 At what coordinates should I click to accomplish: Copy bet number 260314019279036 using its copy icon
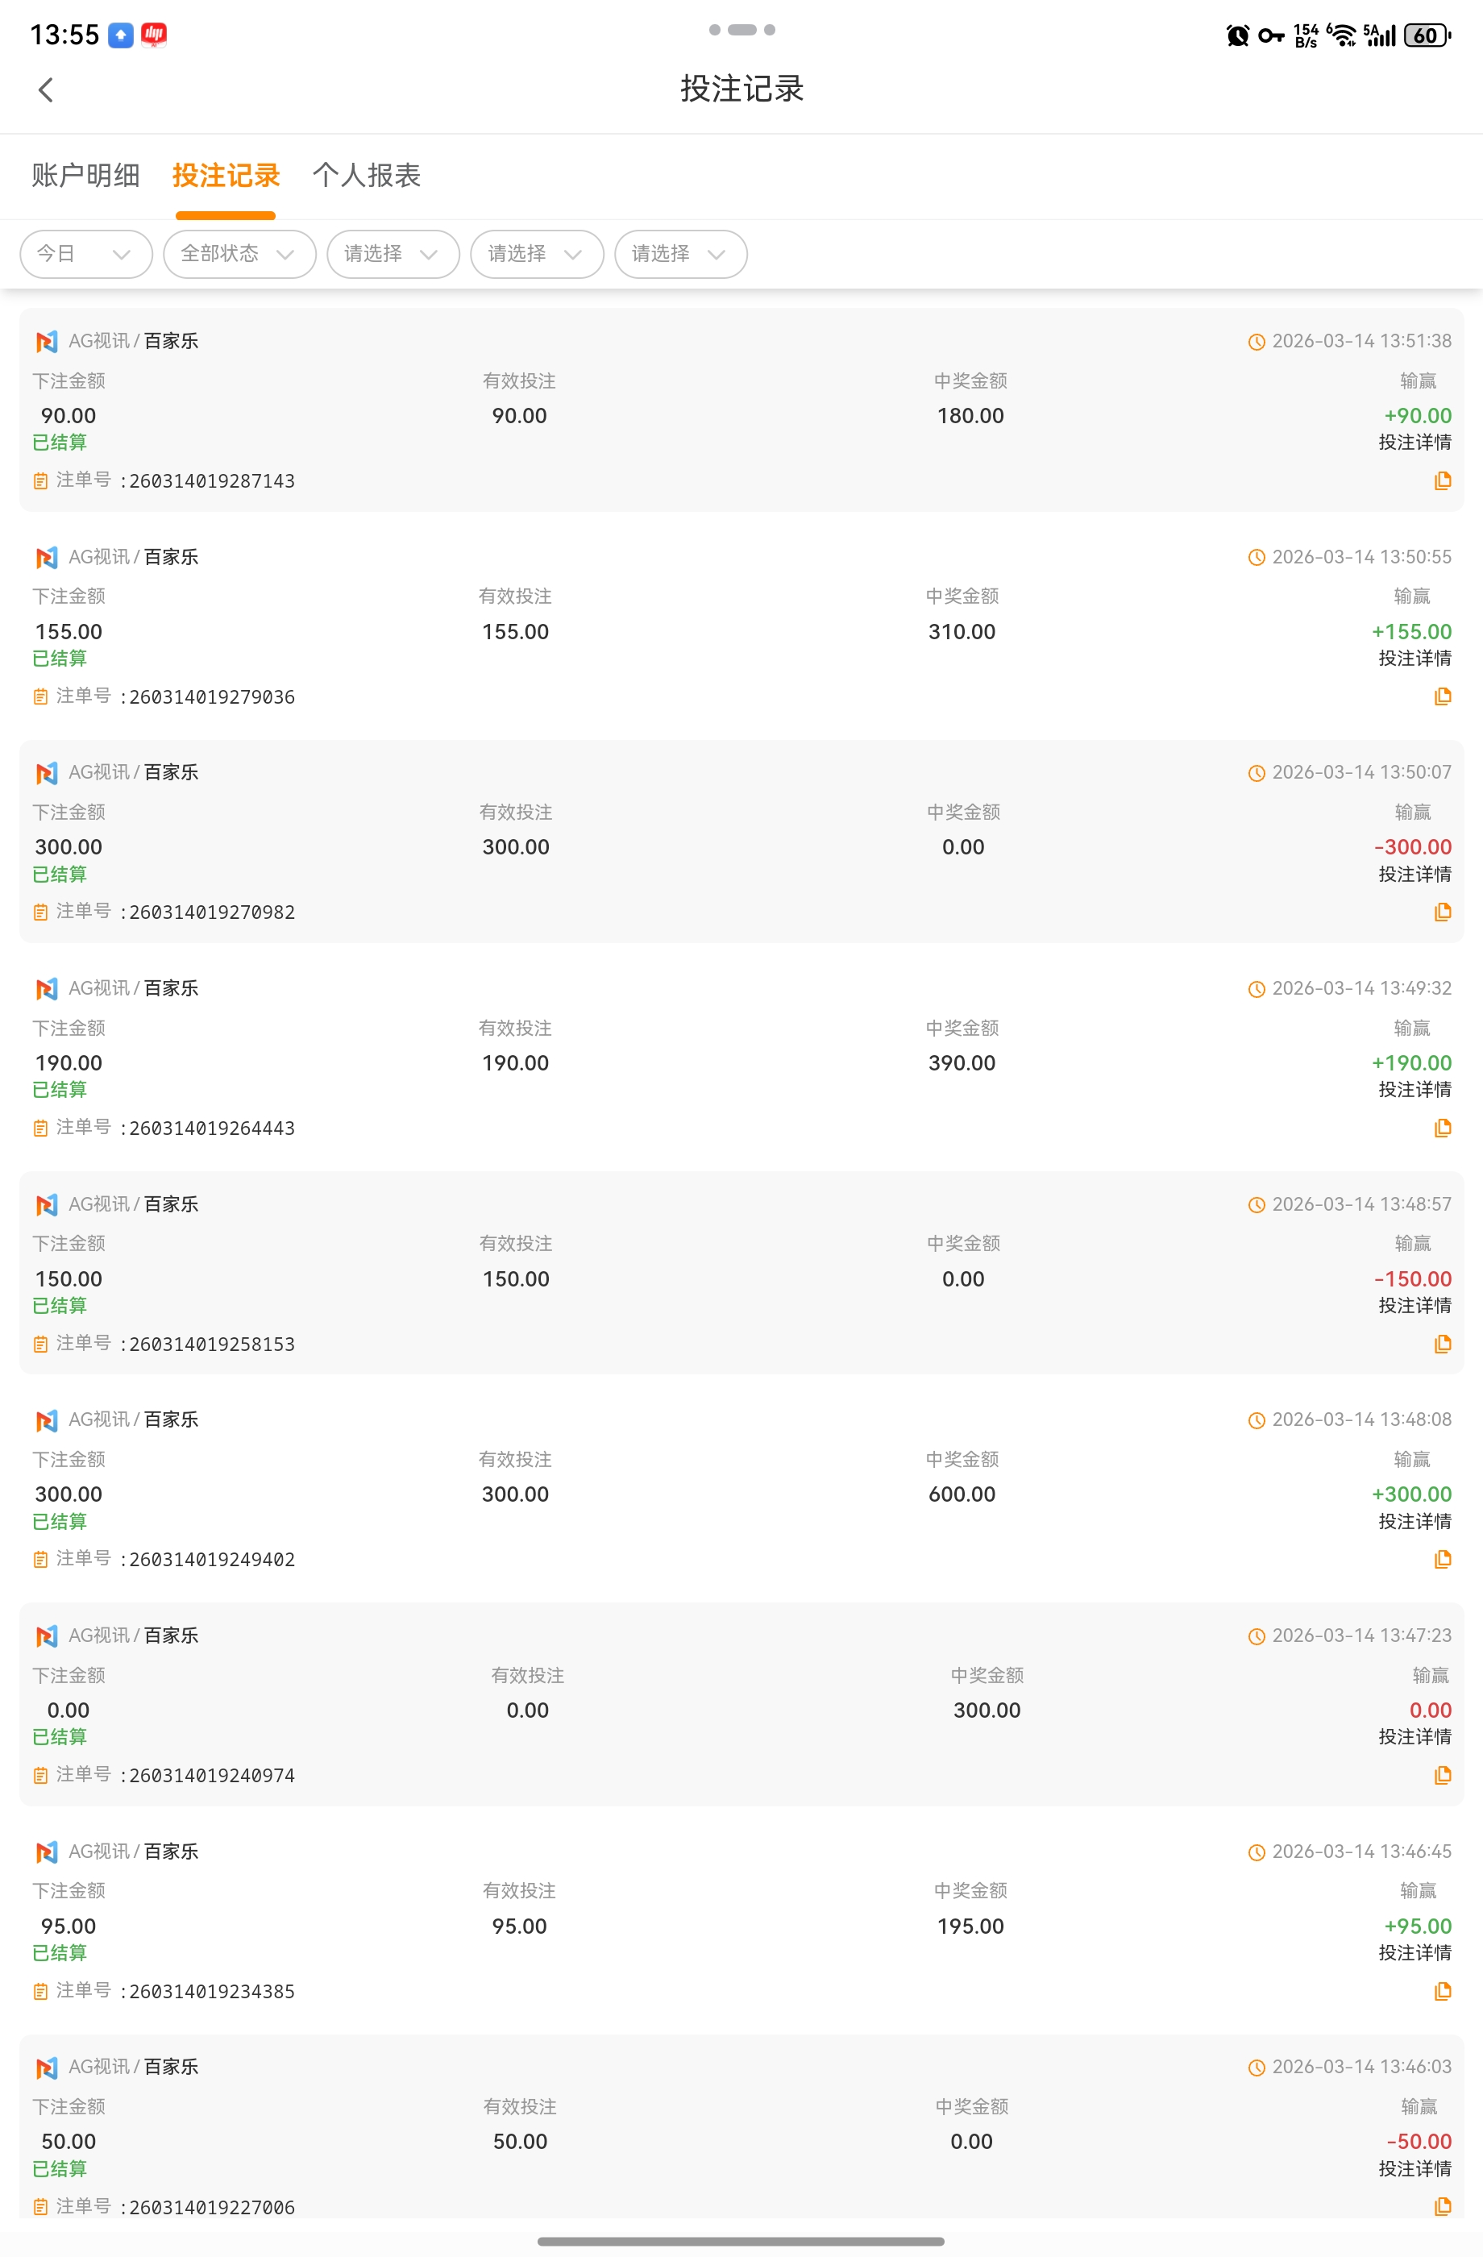(1442, 697)
